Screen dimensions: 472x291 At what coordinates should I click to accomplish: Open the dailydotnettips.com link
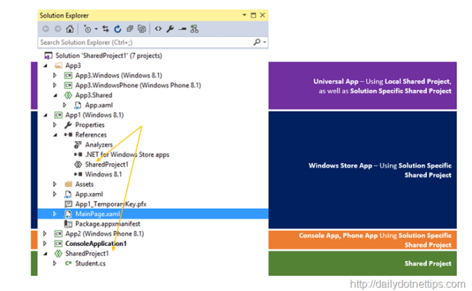click(408, 284)
